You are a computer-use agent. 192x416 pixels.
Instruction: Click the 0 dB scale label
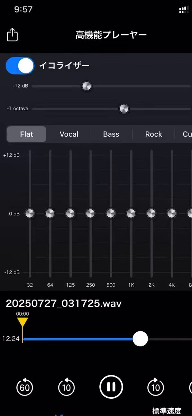(x=14, y=214)
